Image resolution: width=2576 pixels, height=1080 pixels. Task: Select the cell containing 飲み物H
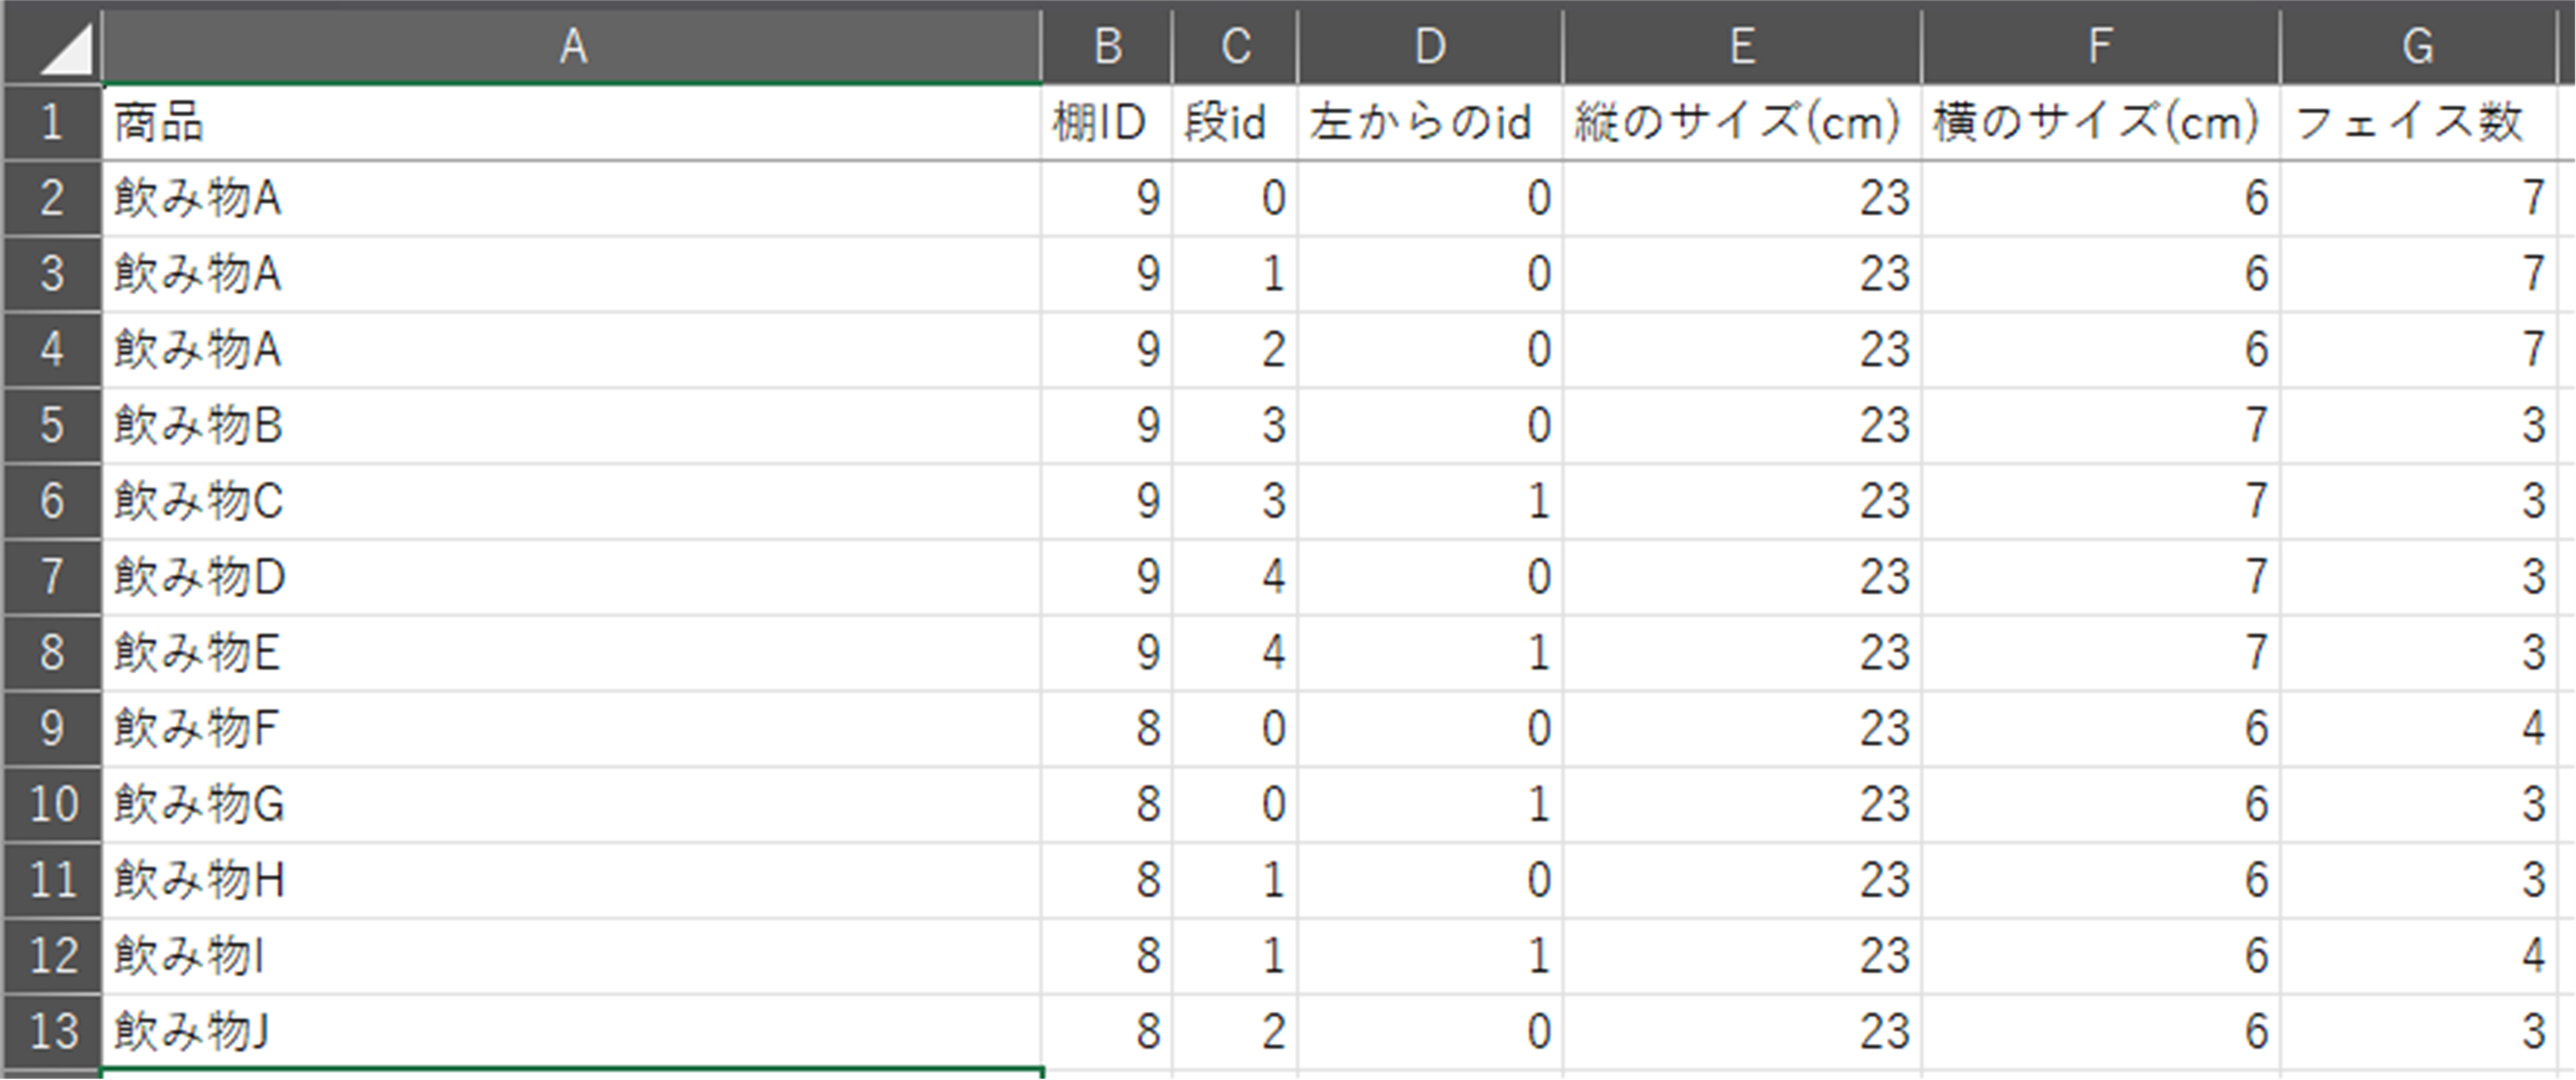pos(571,880)
